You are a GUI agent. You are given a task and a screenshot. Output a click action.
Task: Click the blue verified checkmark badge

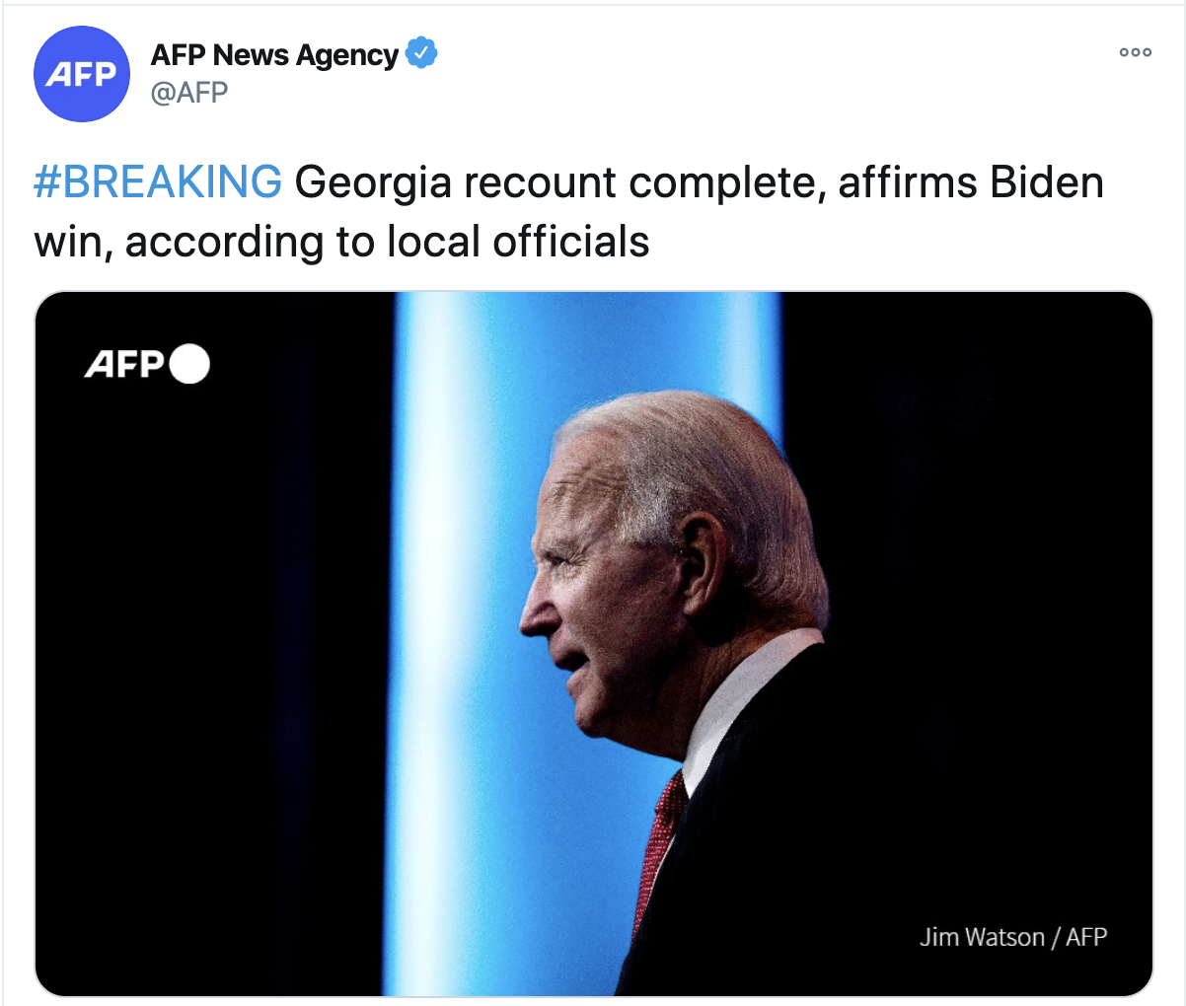pyautogui.click(x=421, y=54)
